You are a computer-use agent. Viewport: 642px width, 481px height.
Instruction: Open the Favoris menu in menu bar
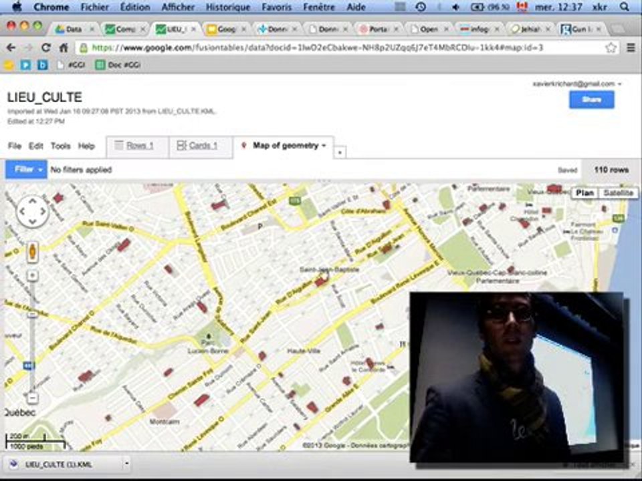(277, 7)
